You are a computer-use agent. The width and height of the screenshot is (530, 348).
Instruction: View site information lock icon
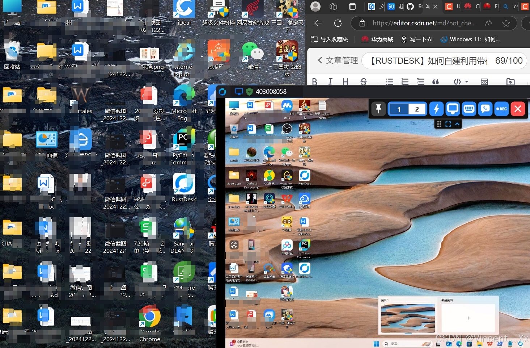click(x=362, y=23)
